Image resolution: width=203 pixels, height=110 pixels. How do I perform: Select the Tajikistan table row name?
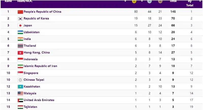pos(30,107)
